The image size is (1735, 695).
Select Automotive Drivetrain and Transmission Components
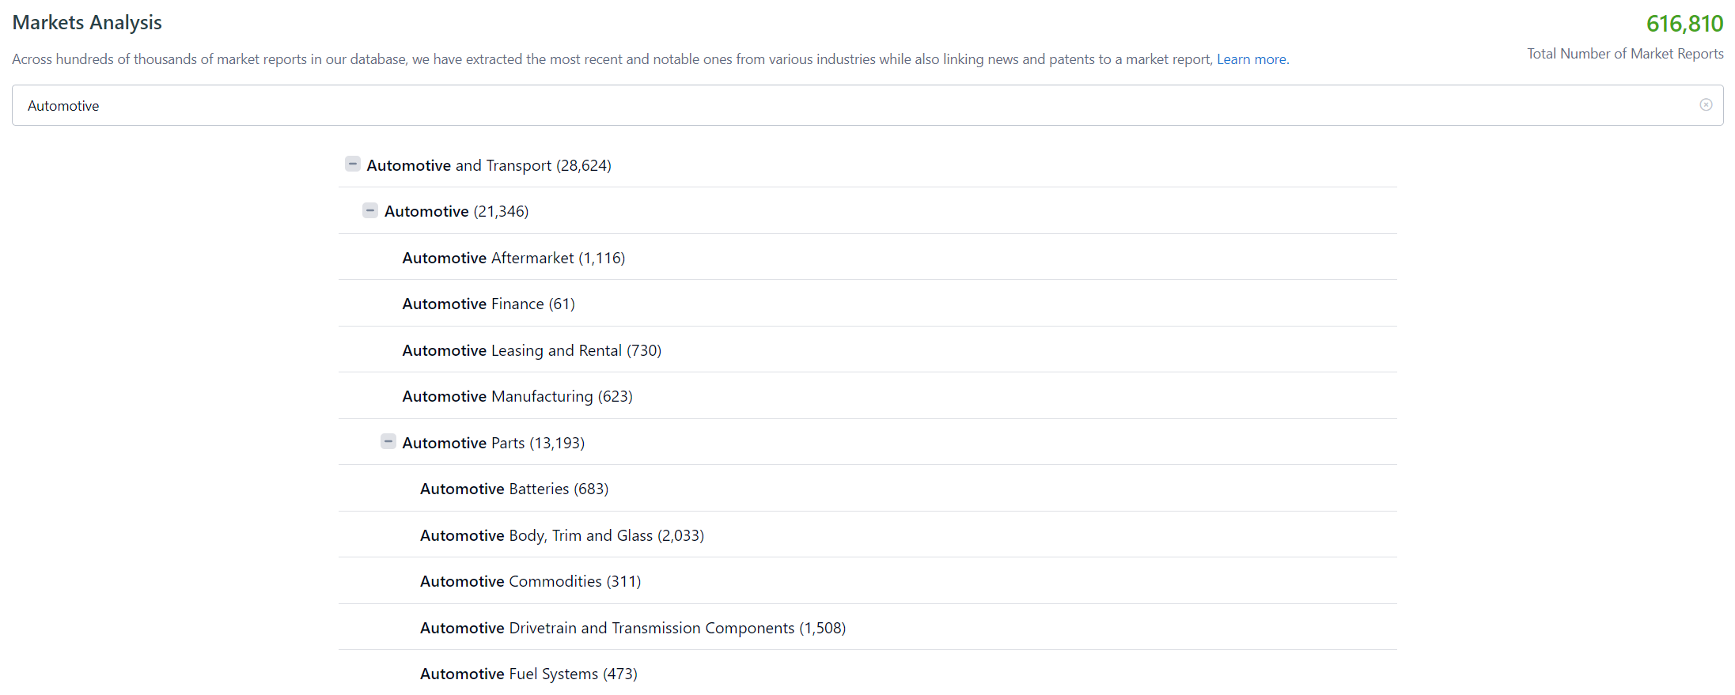click(633, 629)
